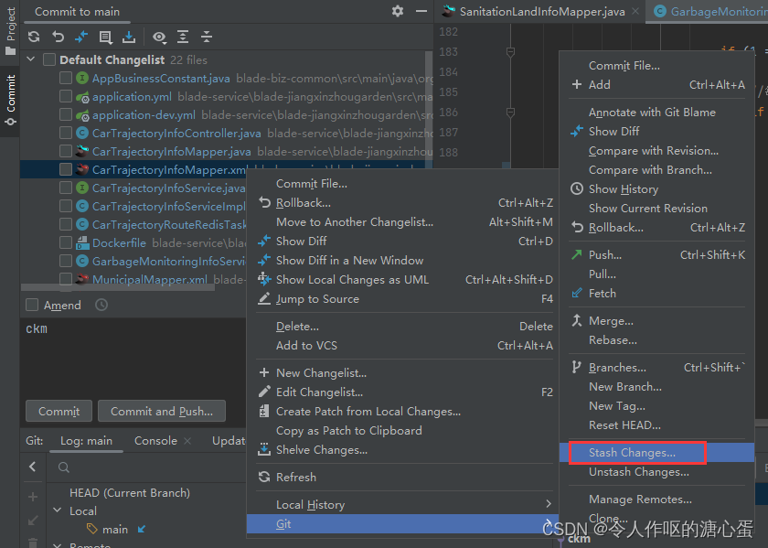Open the commit panel settings gear
This screenshot has height=548, width=768.
pos(398,11)
